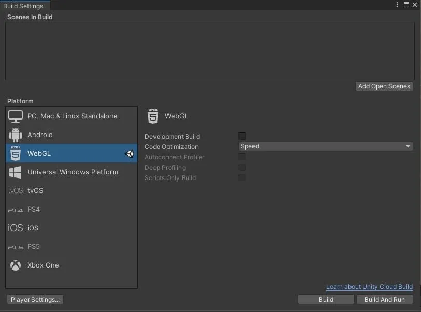Click the tvOS platform icon
The image size is (421, 312).
[16, 190]
